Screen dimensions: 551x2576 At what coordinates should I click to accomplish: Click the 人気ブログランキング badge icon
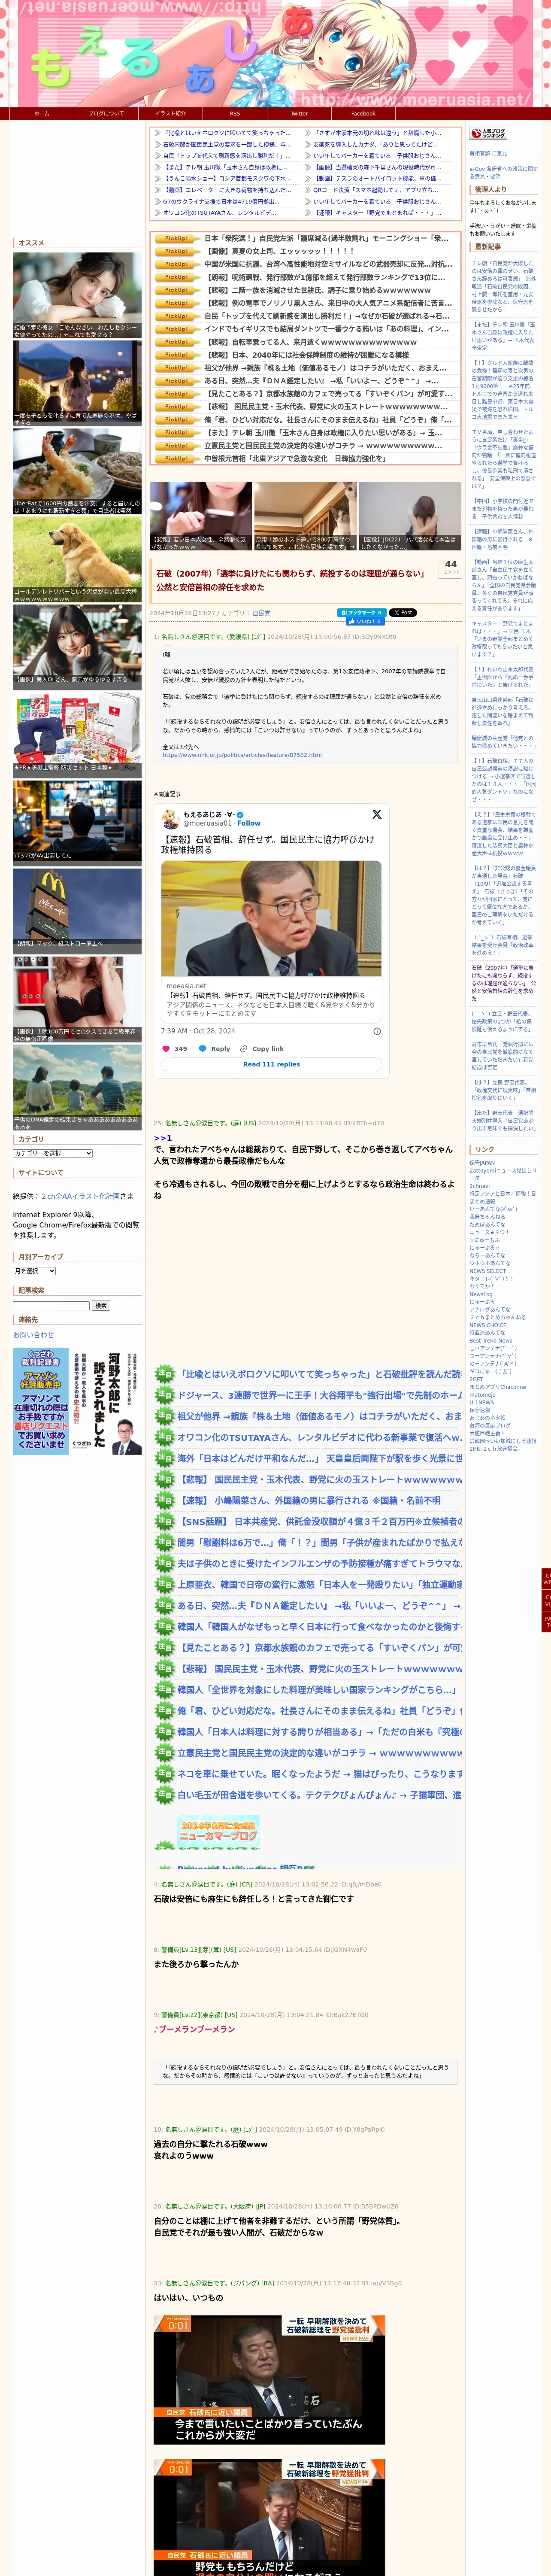pyautogui.click(x=488, y=133)
